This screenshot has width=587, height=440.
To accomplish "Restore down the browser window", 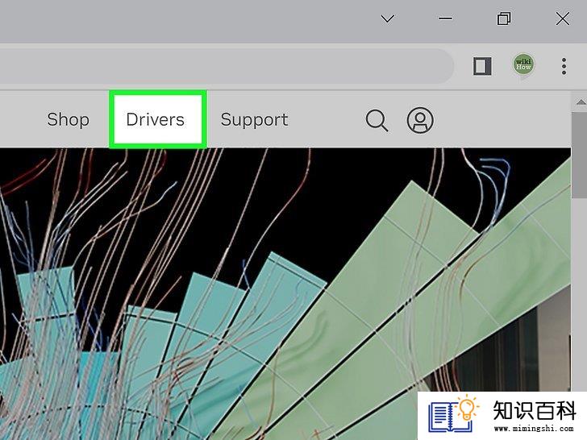I will click(503, 19).
